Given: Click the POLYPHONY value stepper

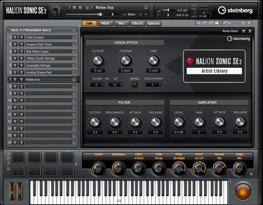Looking at the screenshot, I should click(x=154, y=85).
